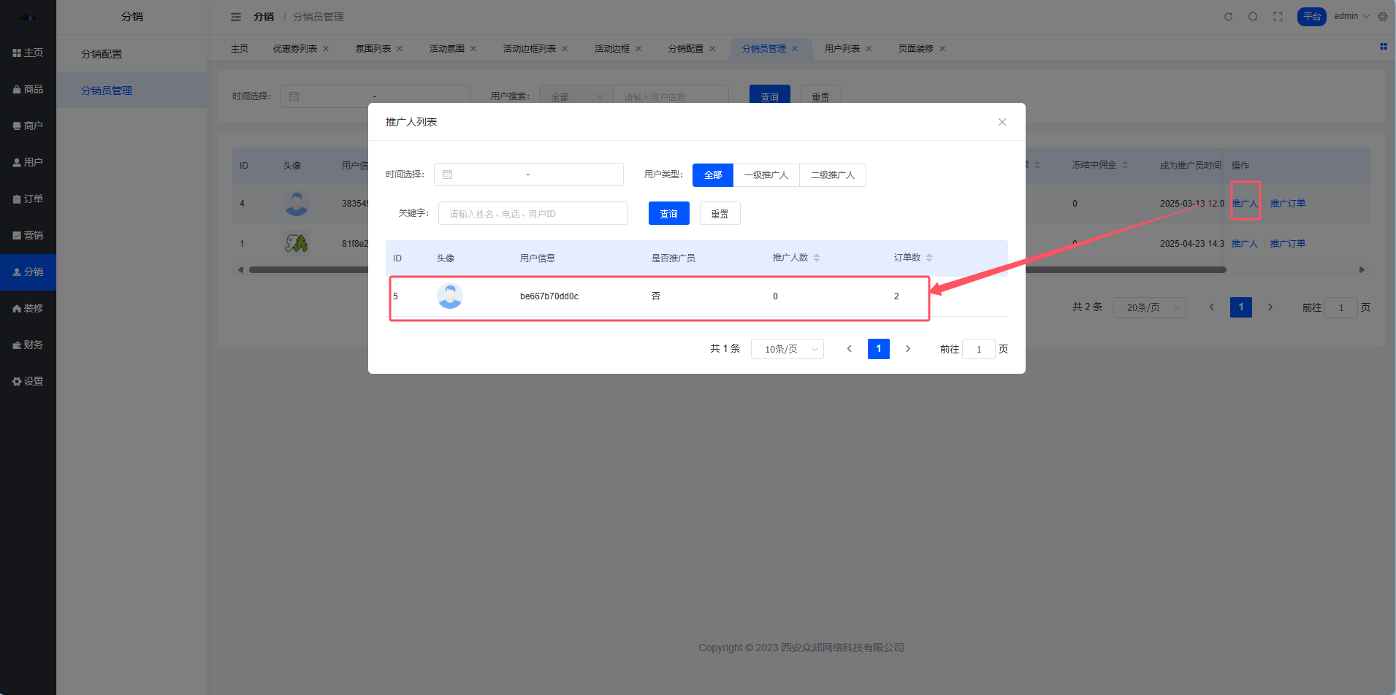Image resolution: width=1396 pixels, height=695 pixels.
Task: Select the 二级推广人 filter option
Action: pyautogui.click(x=833, y=175)
